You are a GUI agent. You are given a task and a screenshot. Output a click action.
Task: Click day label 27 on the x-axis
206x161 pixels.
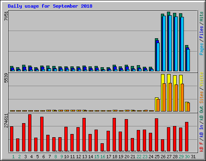click(x=169, y=157)
